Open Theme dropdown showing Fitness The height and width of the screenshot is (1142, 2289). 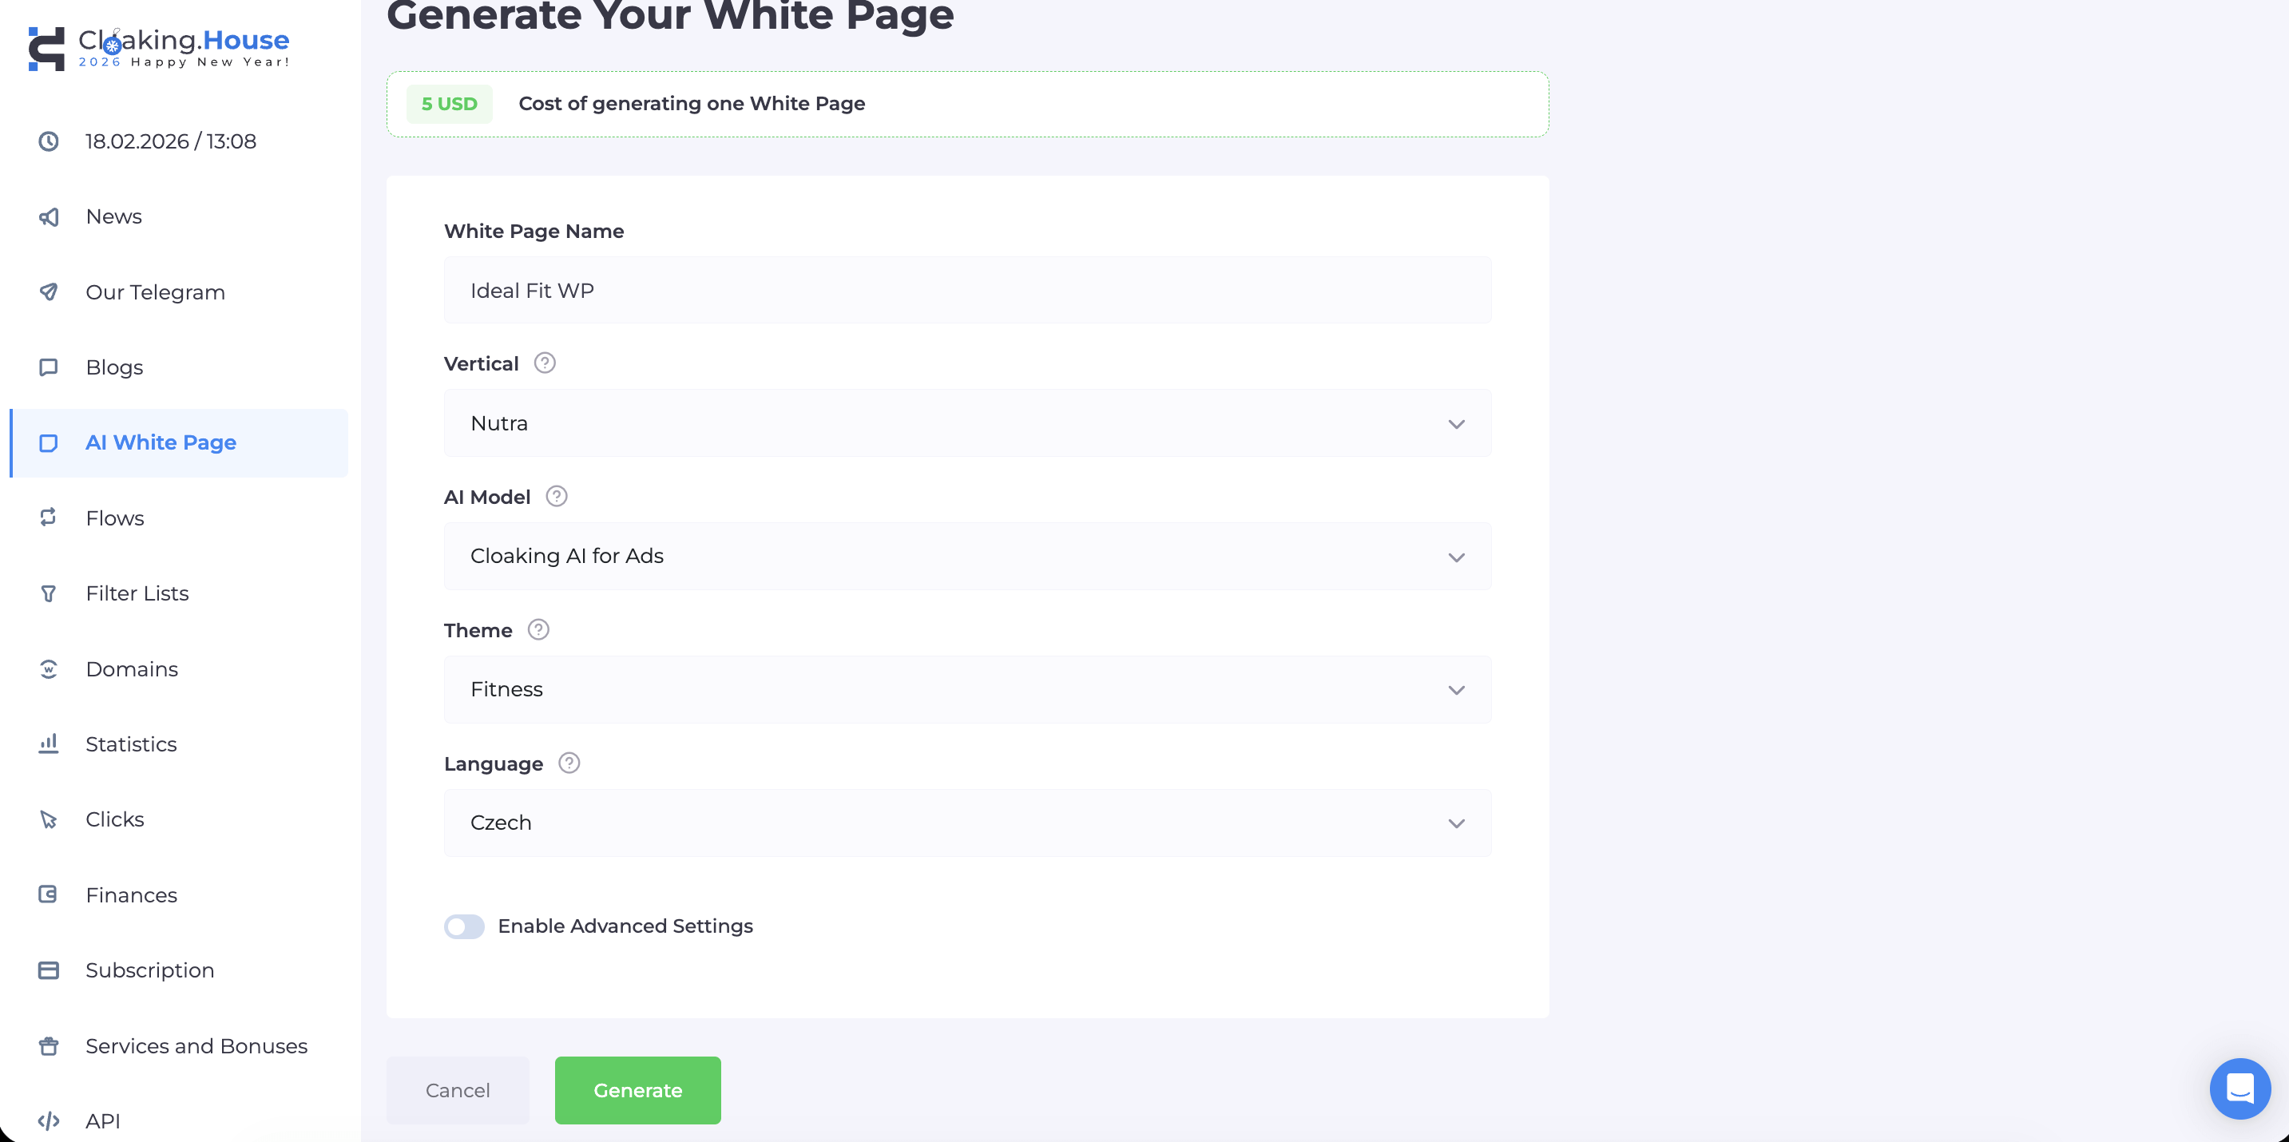point(966,690)
